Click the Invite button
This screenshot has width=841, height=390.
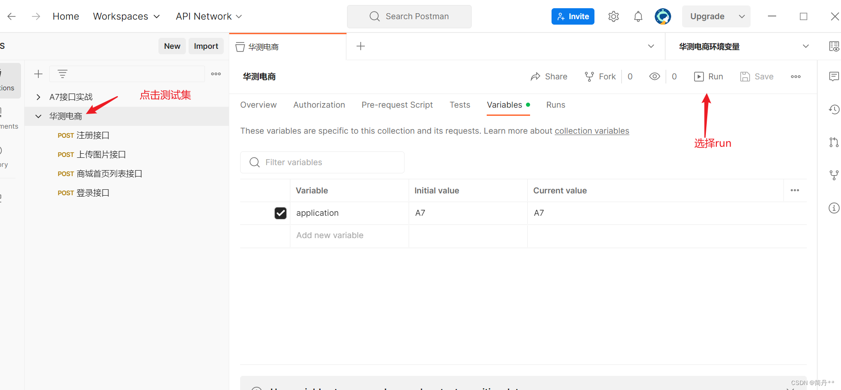pos(573,16)
